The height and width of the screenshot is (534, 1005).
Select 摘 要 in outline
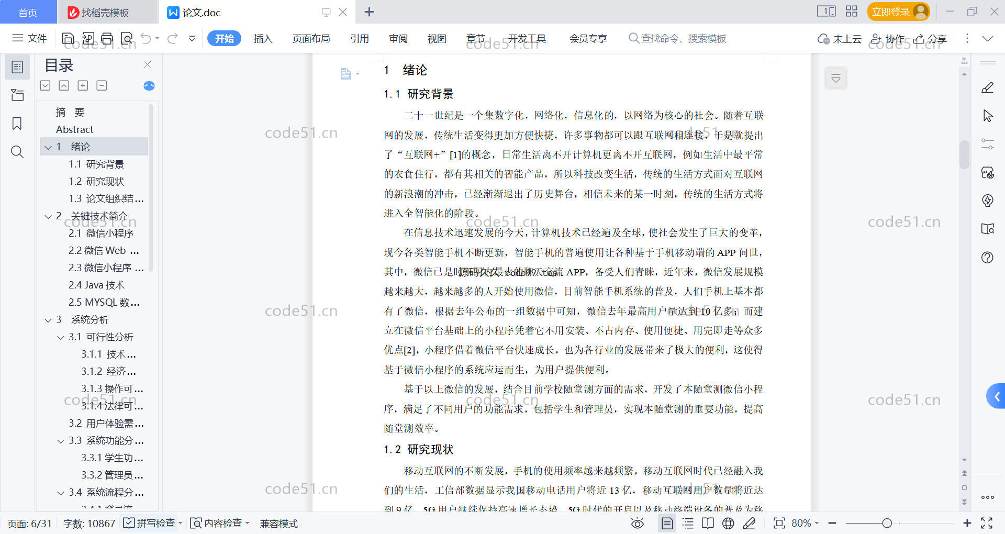point(70,112)
